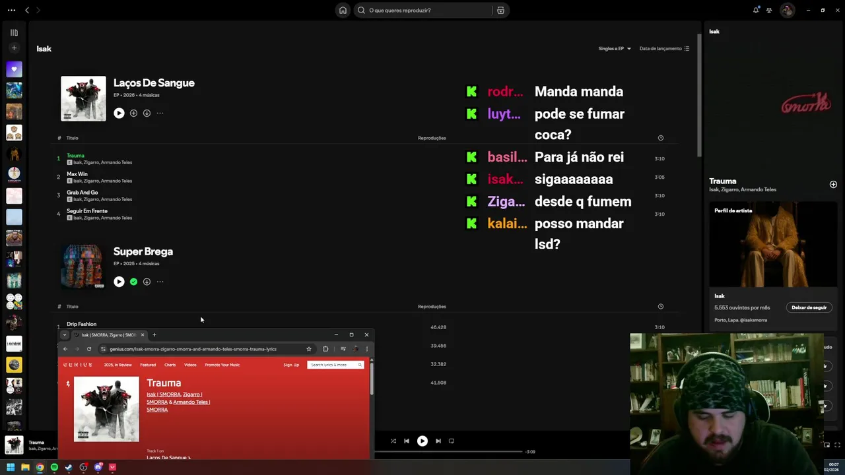This screenshot has width=845, height=475.
Task: Open the Data de lançamento sort menu
Action: [664, 48]
